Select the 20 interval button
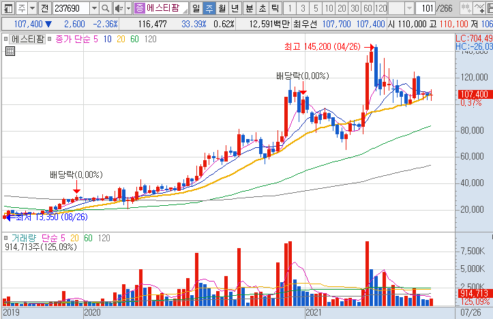Screen dimensions: 493x319 click(342, 8)
